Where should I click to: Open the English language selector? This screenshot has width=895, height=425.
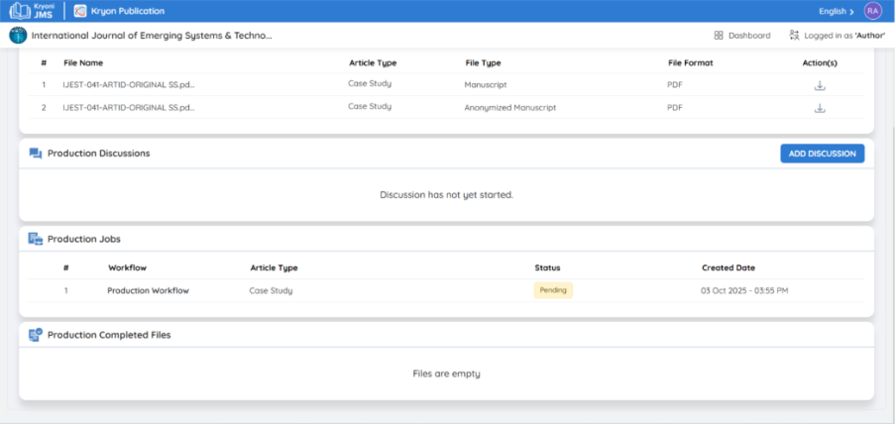click(x=837, y=12)
